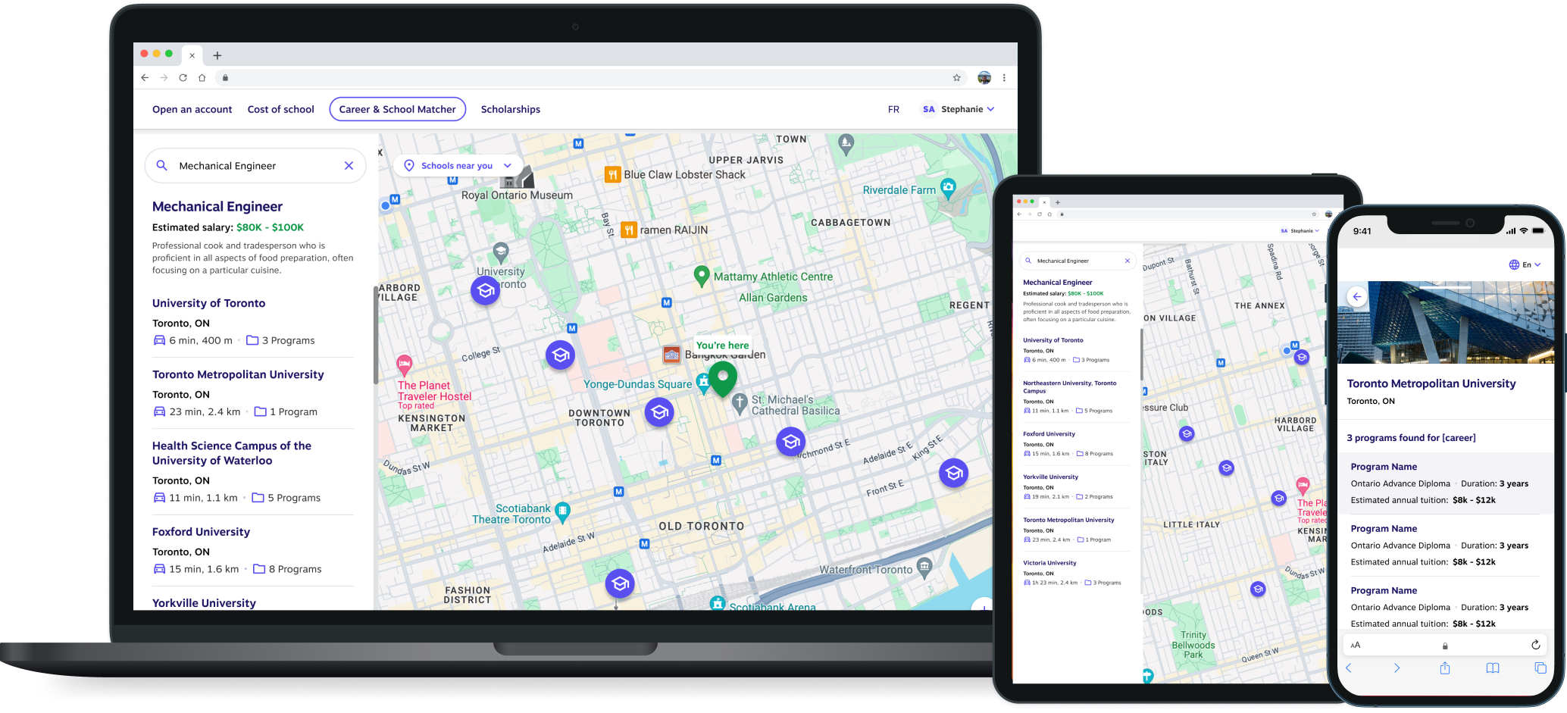The width and height of the screenshot is (1567, 713).
Task: Click the search magnifier icon on laptop
Action: (161, 165)
